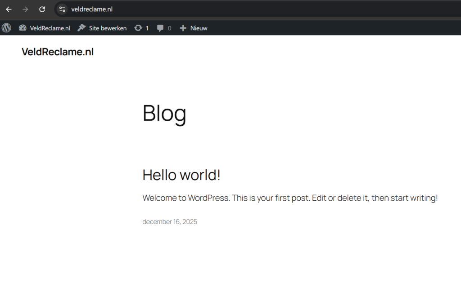Click the speedometer dashboard icon beside VeldReclame.nl
Viewport: 461px width, 282px height.
coord(23,28)
